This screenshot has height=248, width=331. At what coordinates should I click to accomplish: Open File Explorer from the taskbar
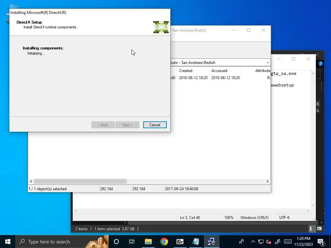148,242
